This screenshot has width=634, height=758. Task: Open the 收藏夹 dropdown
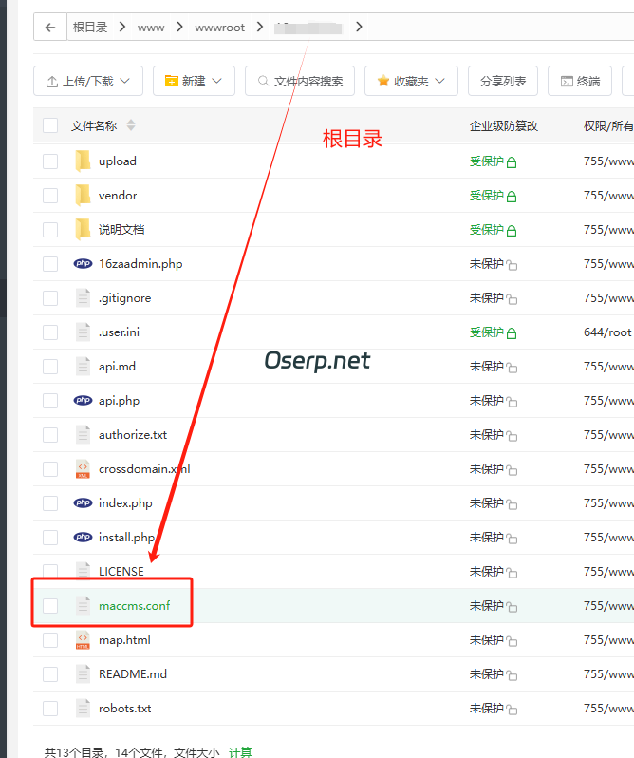click(x=411, y=81)
